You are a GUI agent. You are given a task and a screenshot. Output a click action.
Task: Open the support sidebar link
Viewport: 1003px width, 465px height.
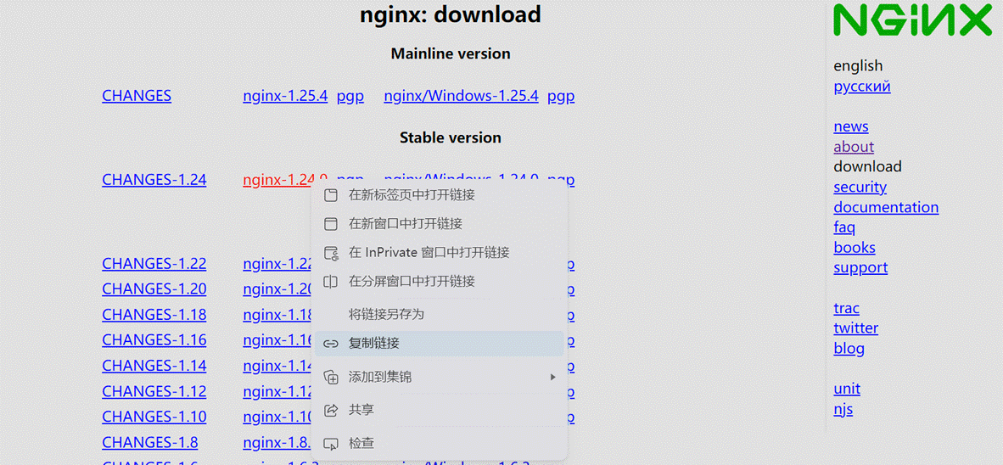(860, 268)
